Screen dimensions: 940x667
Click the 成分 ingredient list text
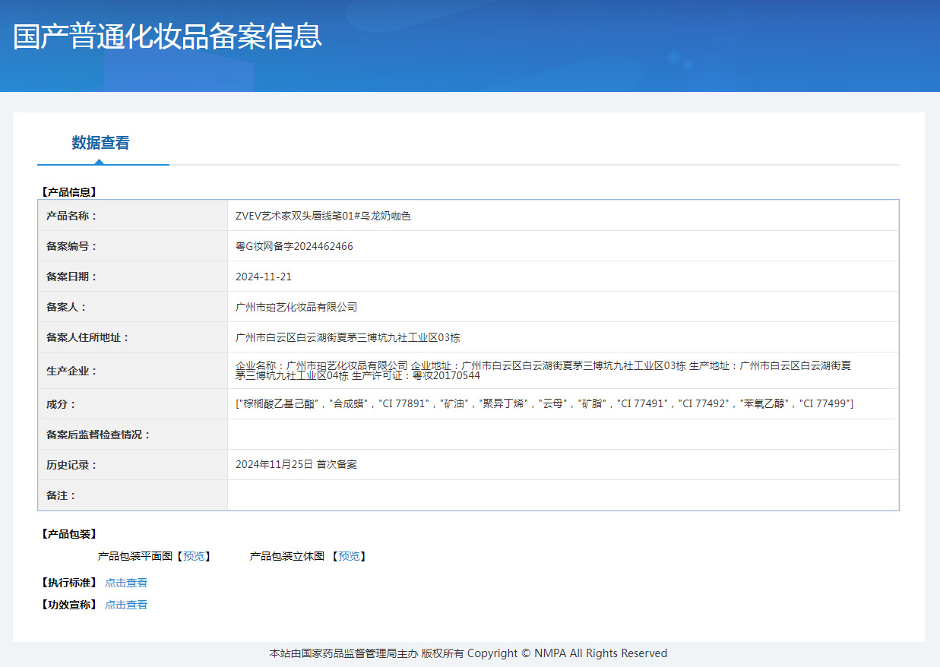pos(544,403)
